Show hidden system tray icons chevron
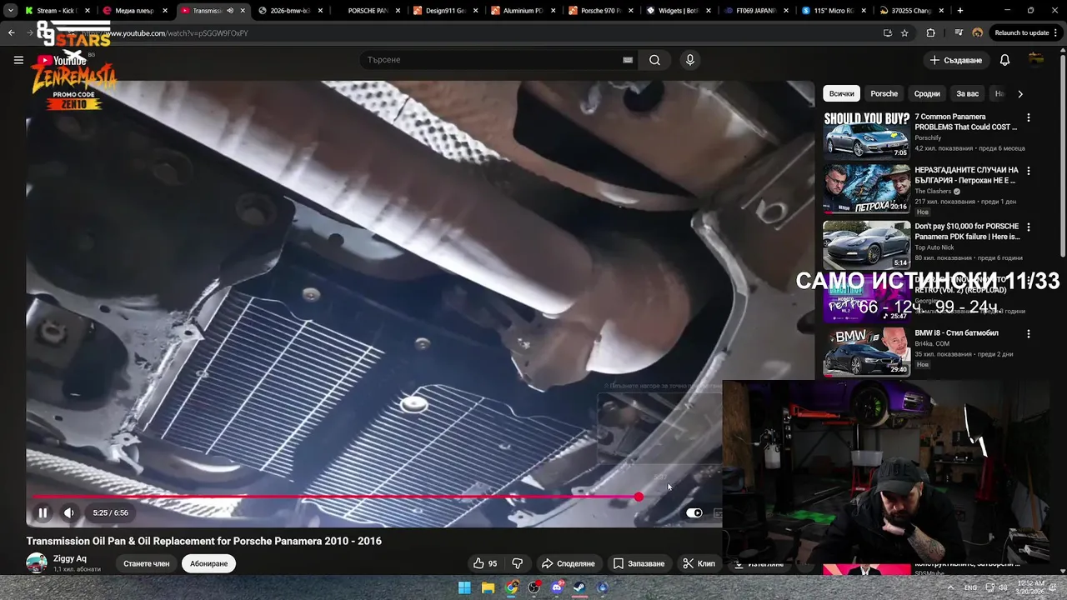 (950, 587)
